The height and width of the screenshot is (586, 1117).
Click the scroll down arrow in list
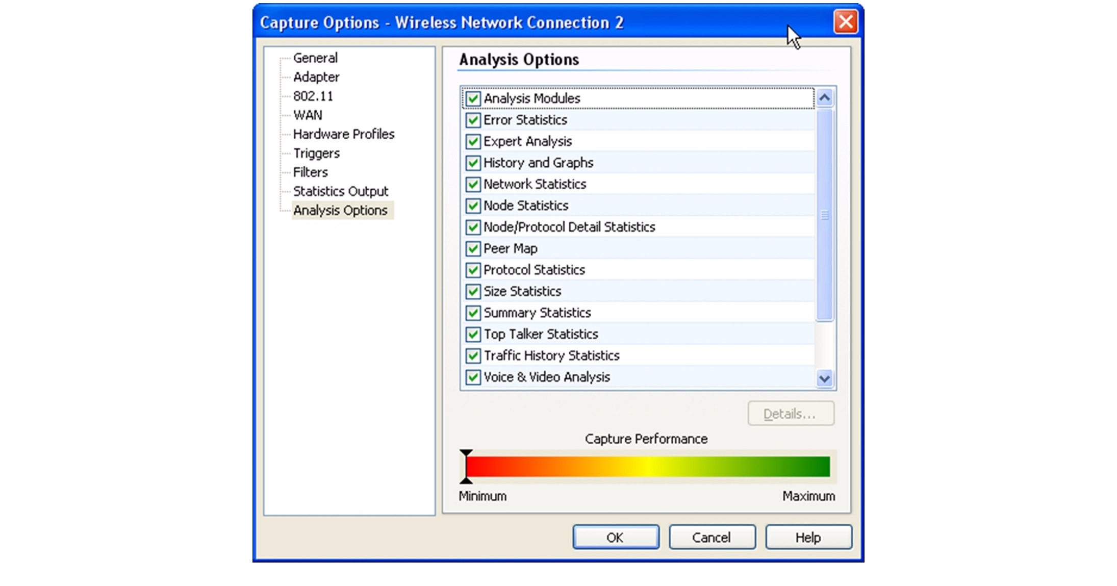pyautogui.click(x=824, y=378)
